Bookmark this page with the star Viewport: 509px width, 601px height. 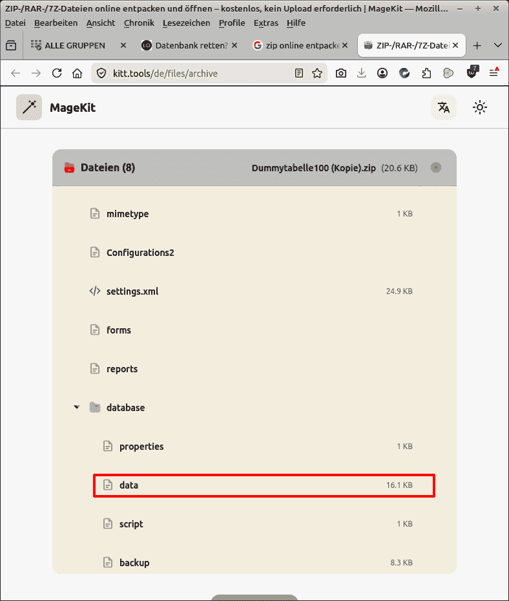(x=317, y=73)
